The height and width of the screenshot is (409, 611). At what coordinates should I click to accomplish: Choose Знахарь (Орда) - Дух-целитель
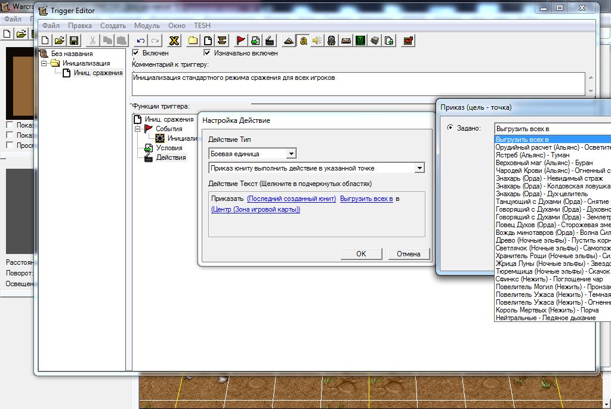pyautogui.click(x=553, y=194)
